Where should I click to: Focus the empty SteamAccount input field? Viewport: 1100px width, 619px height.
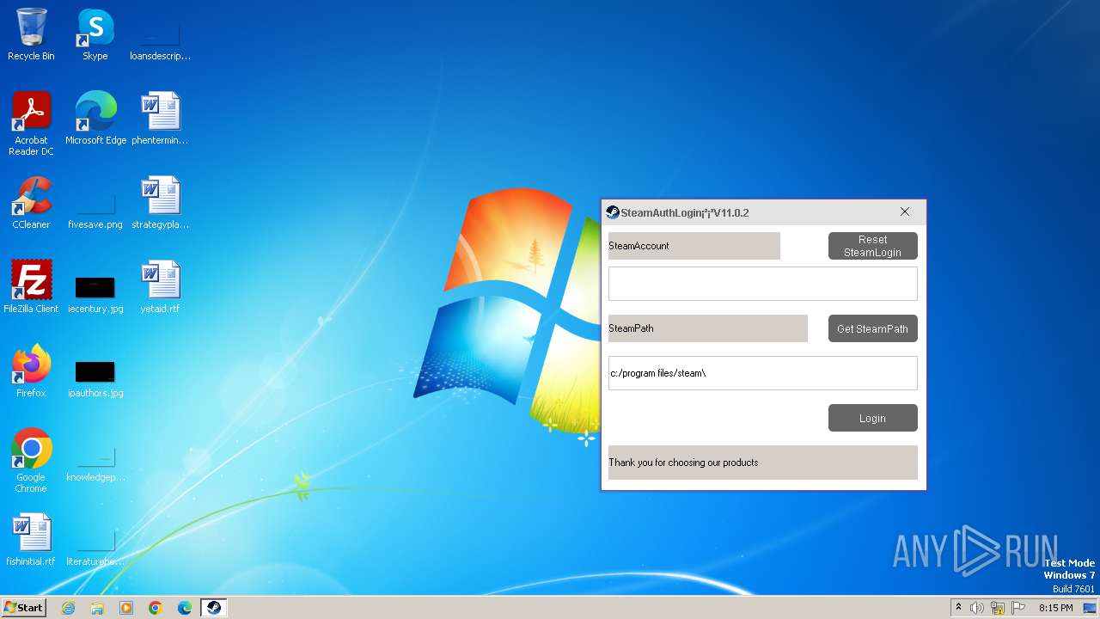click(762, 284)
